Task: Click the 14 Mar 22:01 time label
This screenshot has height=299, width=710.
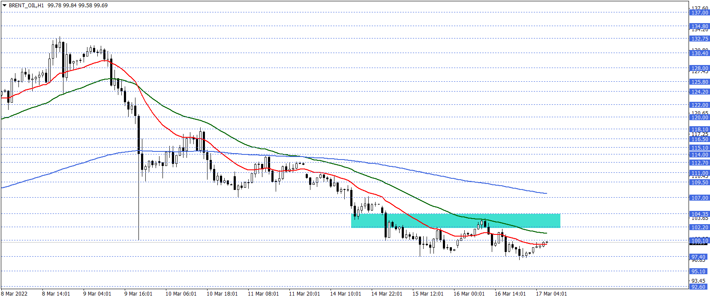Action: point(387,294)
